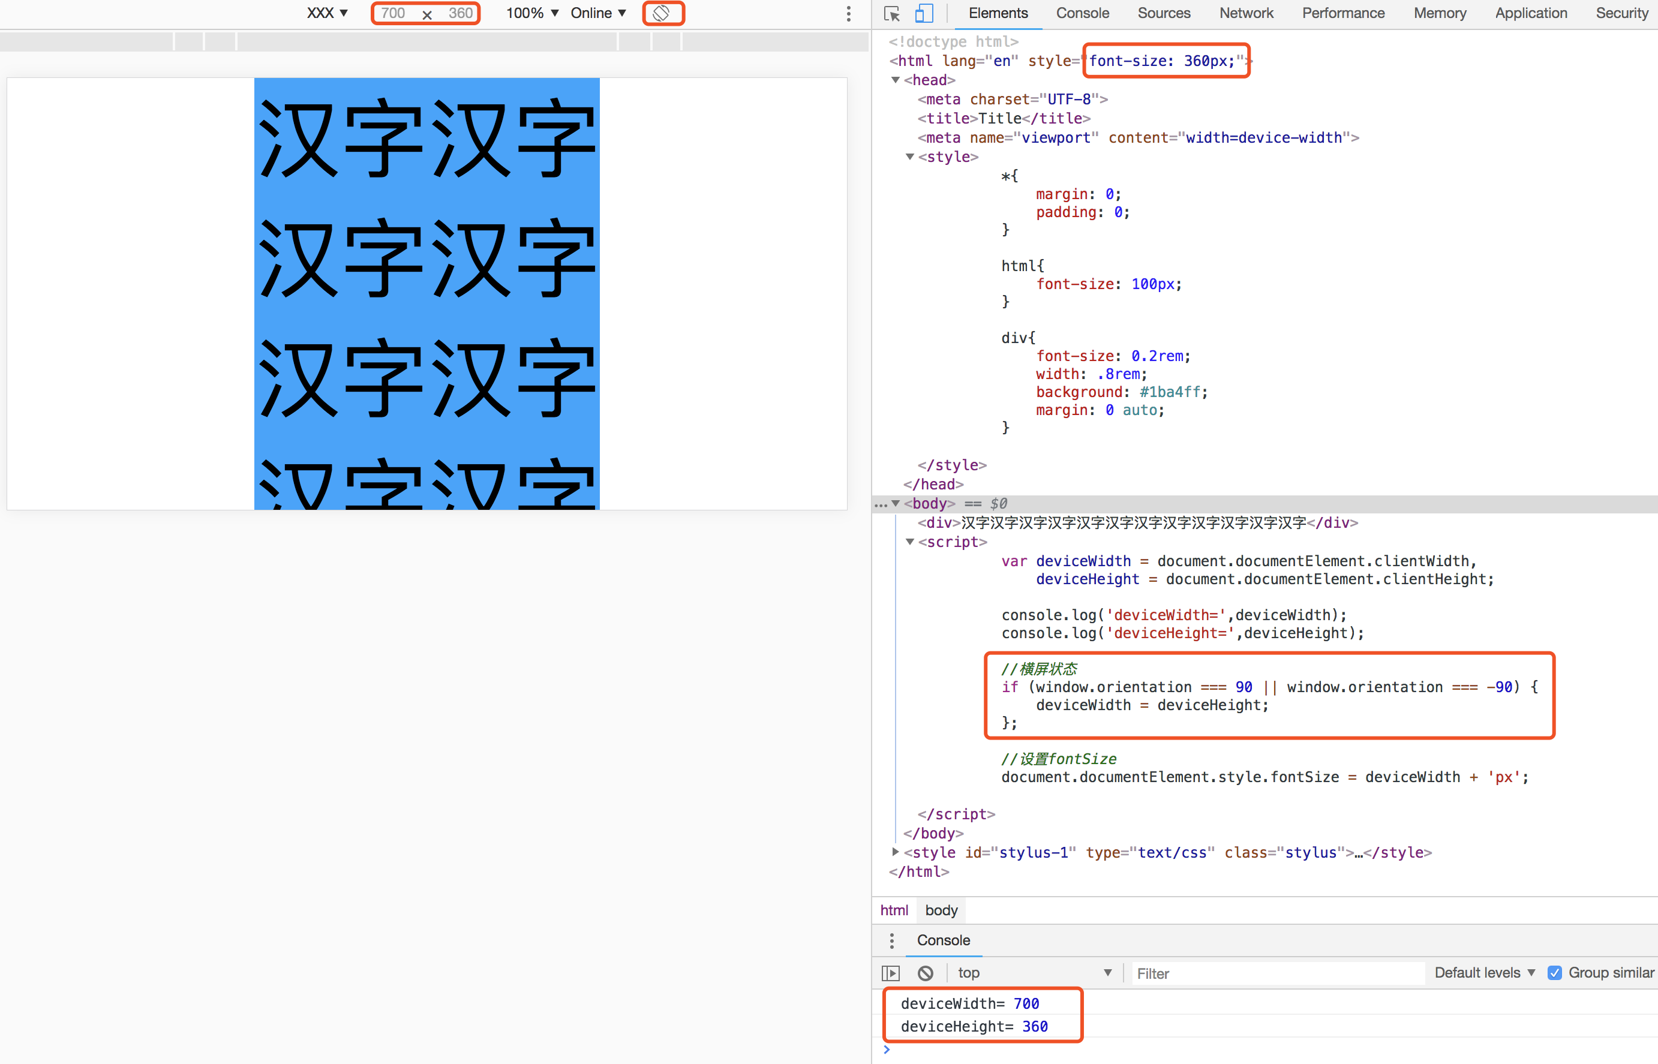
Task: Click the device height field 360
Action: 460,13
